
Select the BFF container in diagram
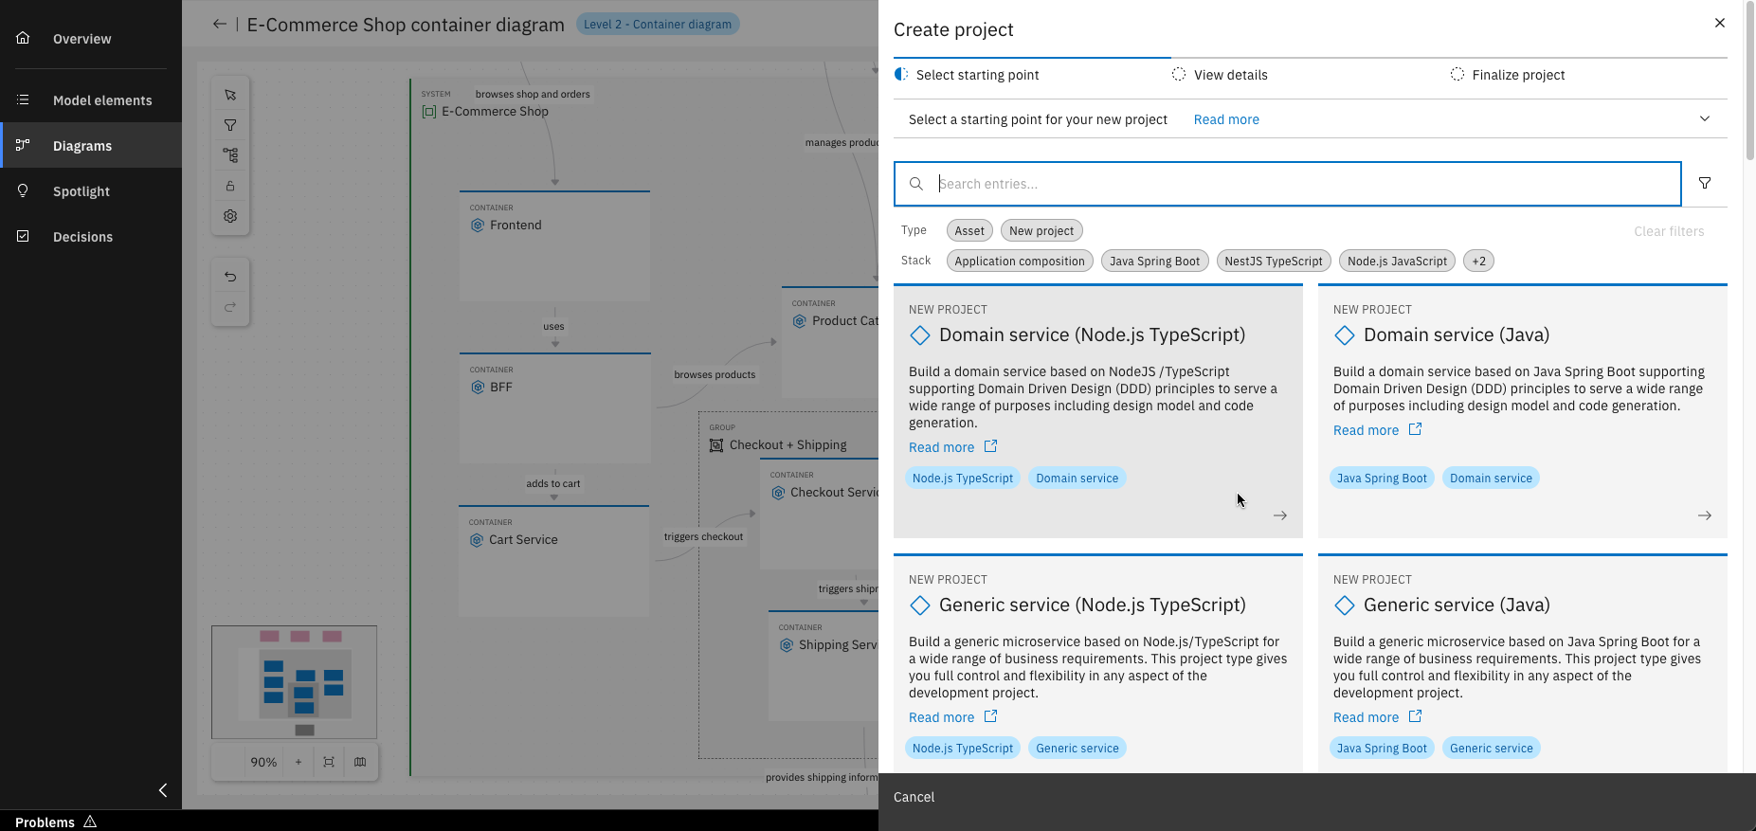[554, 408]
